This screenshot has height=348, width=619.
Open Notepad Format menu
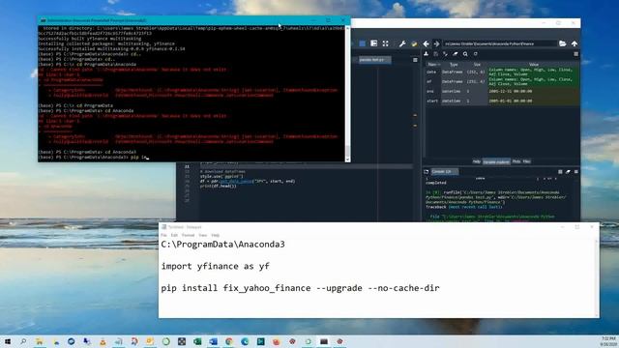pyautogui.click(x=189, y=235)
